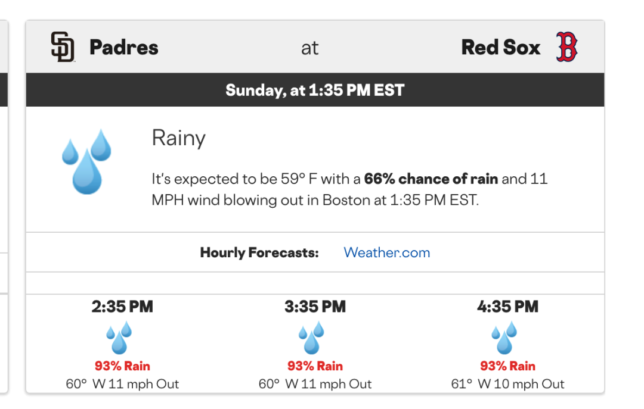This screenshot has height=409, width=644.
Task: Click the large rainy raindrops icon
Action: click(x=87, y=161)
